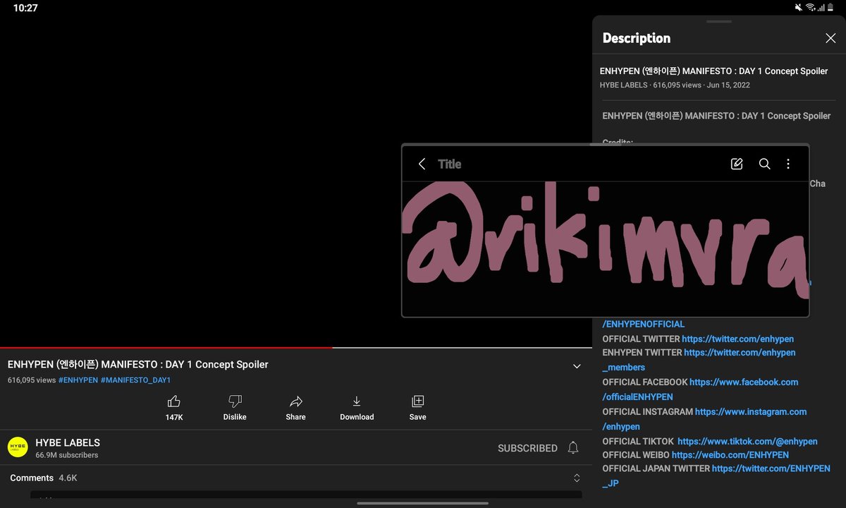Image resolution: width=846 pixels, height=508 pixels.
Task: Tap the Wi-Fi icon in status bar
Action: (x=811, y=8)
